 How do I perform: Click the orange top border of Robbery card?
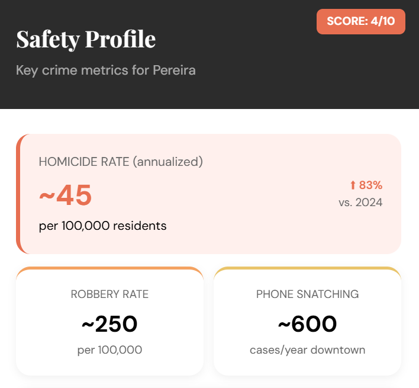pyautogui.click(x=109, y=268)
